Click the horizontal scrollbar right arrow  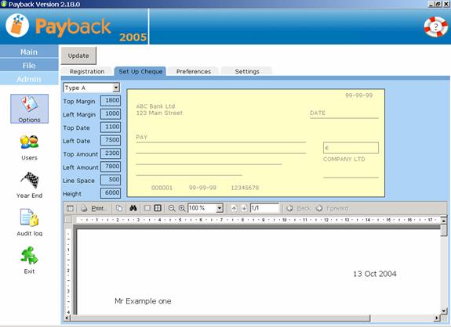437,318
